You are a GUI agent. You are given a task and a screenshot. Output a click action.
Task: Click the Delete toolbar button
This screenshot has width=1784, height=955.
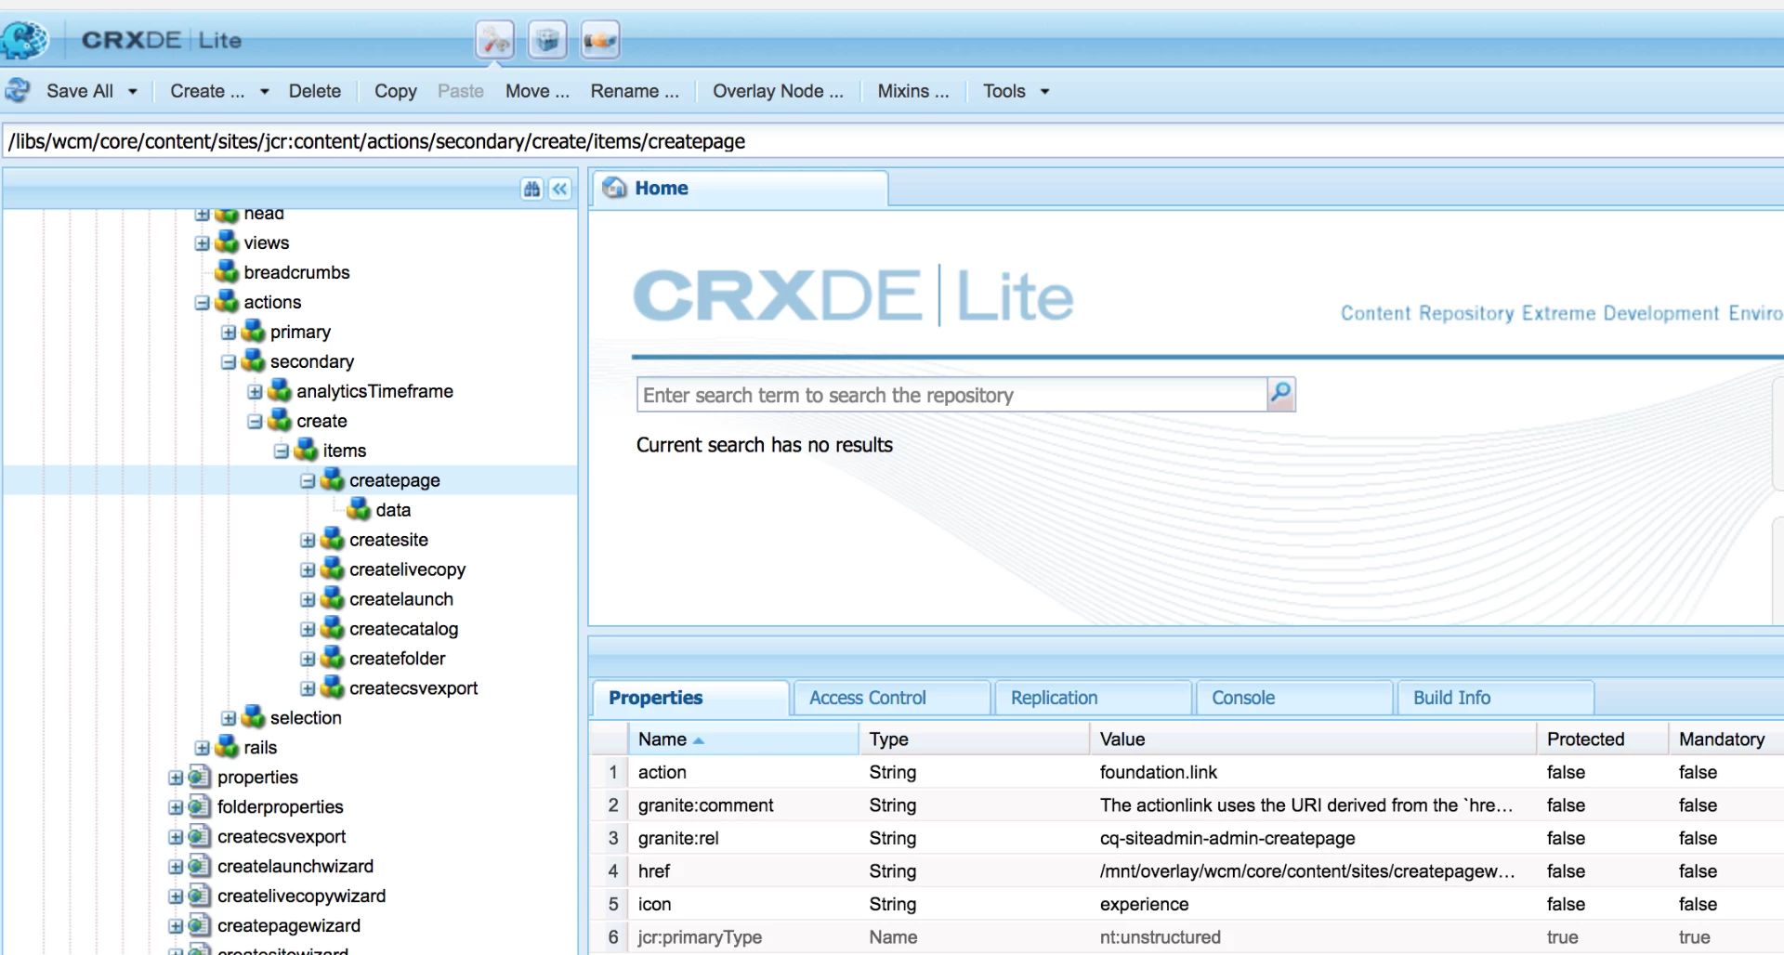315,91
